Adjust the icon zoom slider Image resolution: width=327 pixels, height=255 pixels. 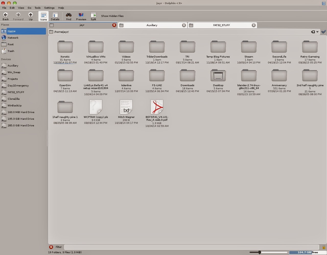click(260, 252)
